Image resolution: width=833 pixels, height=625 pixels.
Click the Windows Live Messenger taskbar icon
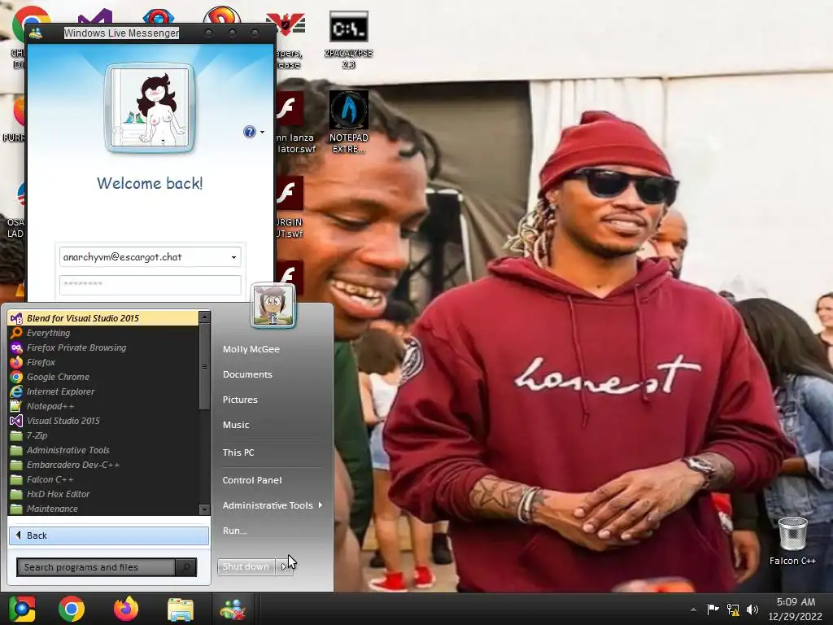pyautogui.click(x=233, y=609)
